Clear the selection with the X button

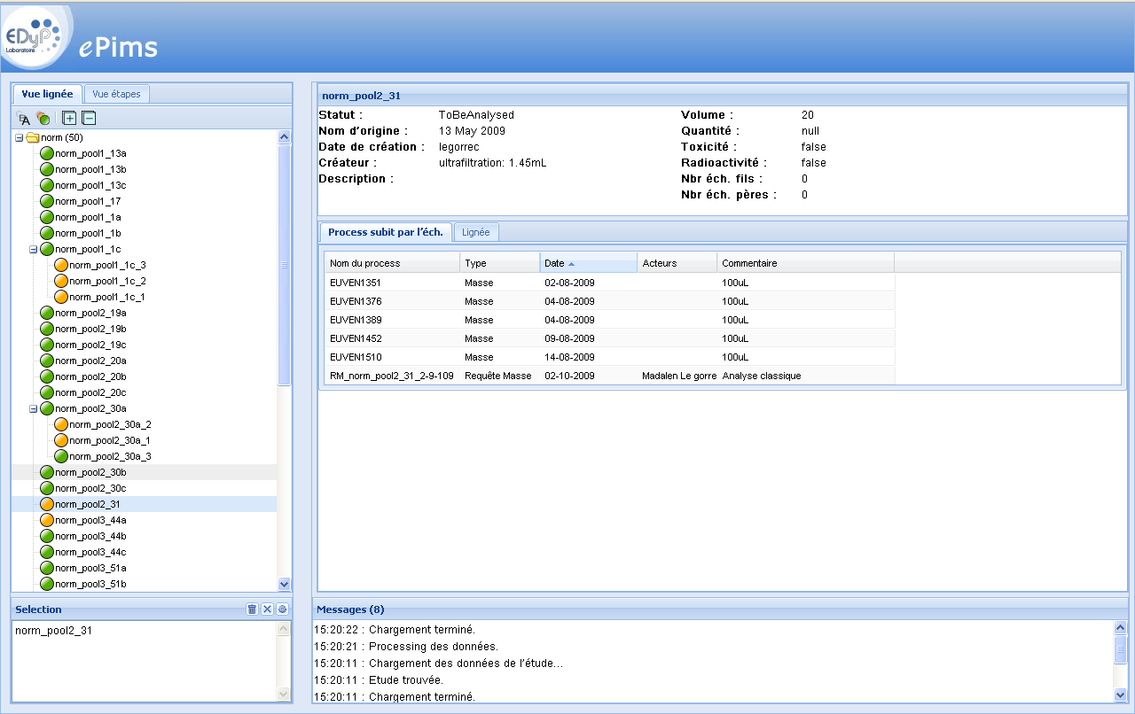click(269, 609)
